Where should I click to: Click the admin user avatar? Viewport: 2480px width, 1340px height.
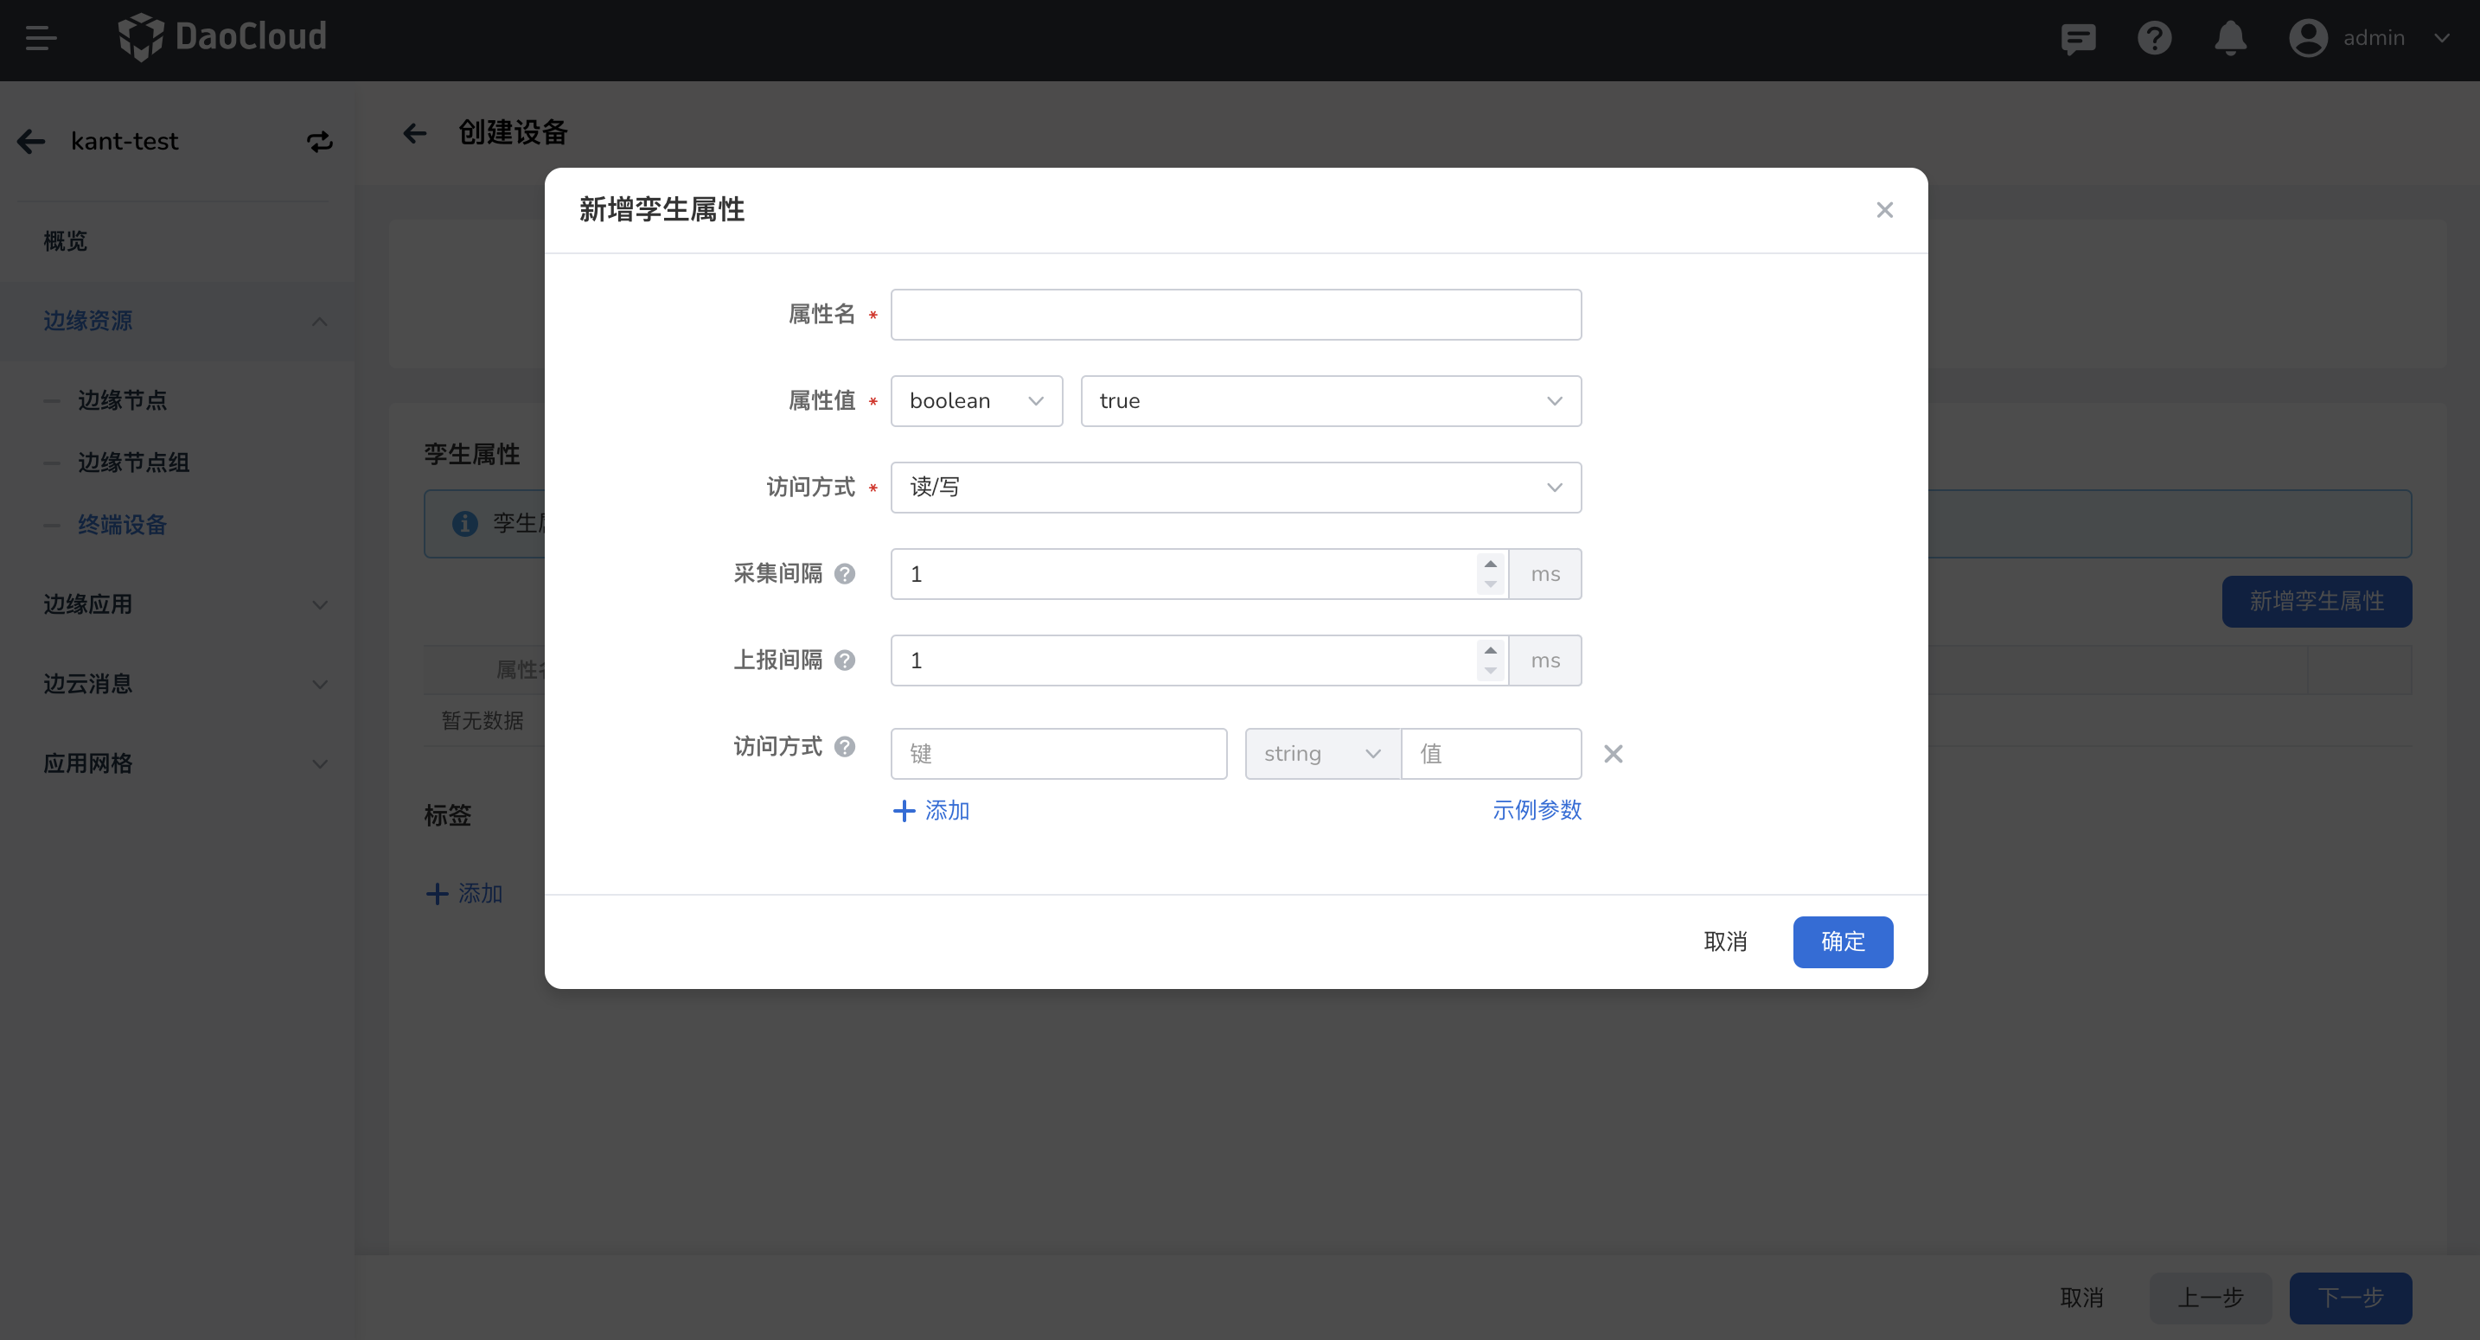(2308, 39)
